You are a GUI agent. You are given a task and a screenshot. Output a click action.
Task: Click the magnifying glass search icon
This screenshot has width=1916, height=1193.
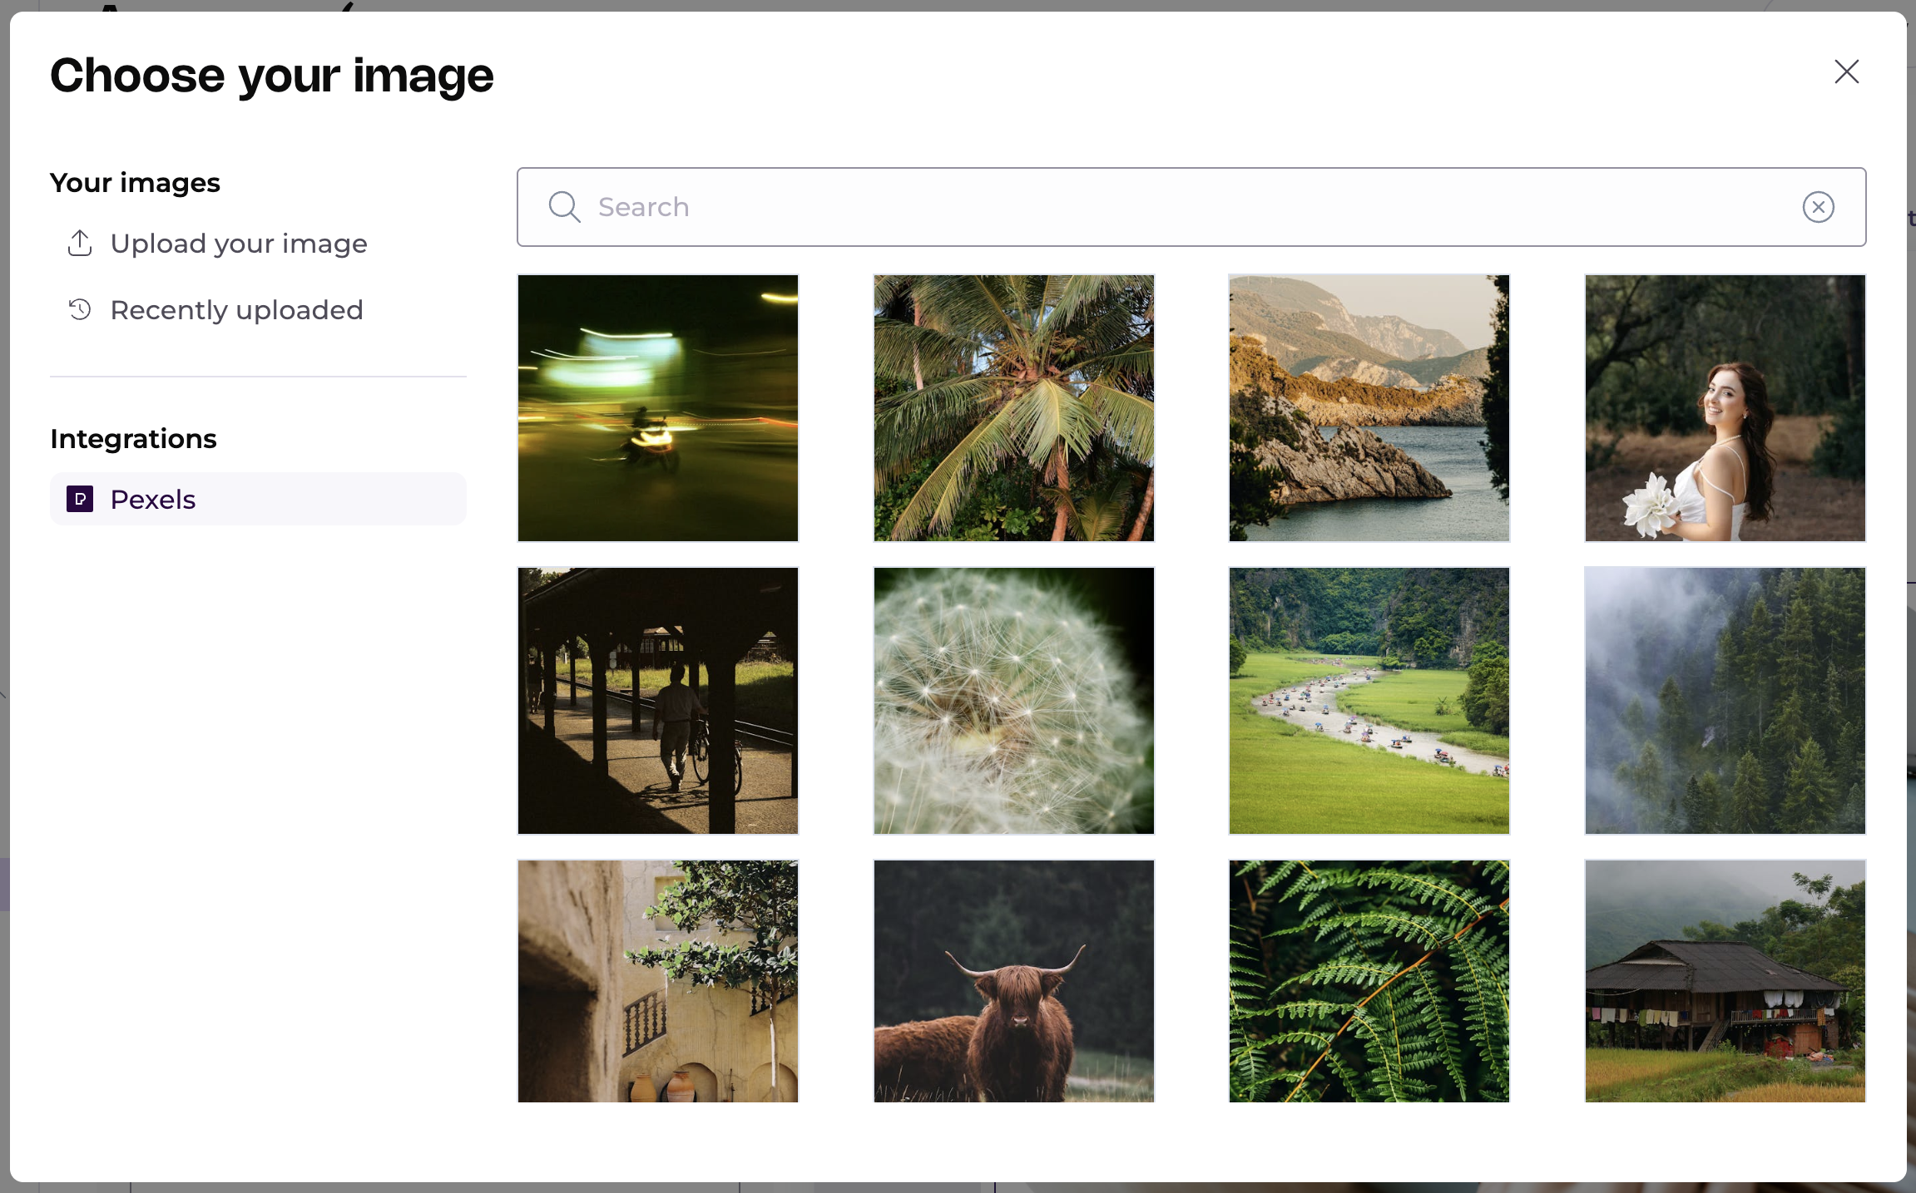[x=564, y=207]
